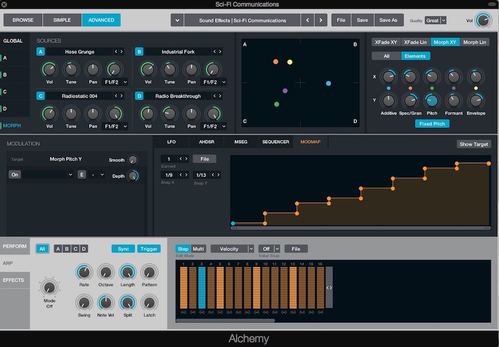Screen dimensions: 499x347
Task: Select next sample for Radiostatic 004
Action: tap(121, 96)
